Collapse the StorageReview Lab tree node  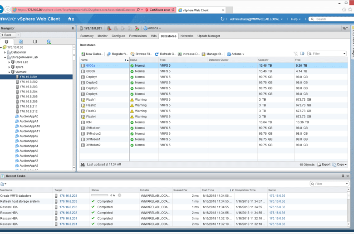pyautogui.click(x=5, y=57)
